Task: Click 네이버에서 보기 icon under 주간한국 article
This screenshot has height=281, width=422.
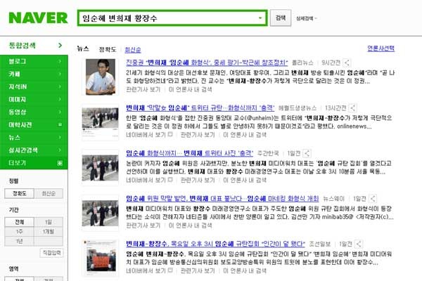Action: click(x=170, y=180)
